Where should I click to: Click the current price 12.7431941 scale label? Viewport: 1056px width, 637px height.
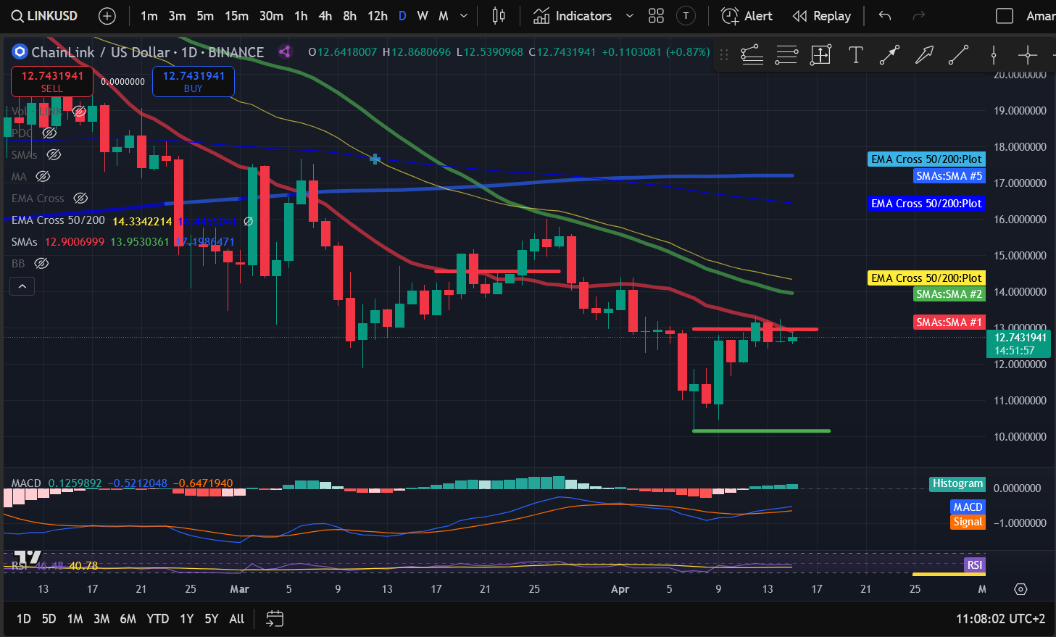pos(1020,344)
